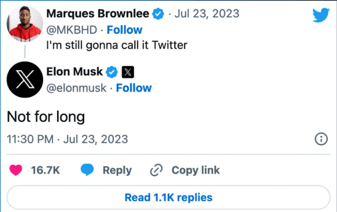Click the chain link icon
The height and width of the screenshot is (212, 337).
click(x=156, y=170)
